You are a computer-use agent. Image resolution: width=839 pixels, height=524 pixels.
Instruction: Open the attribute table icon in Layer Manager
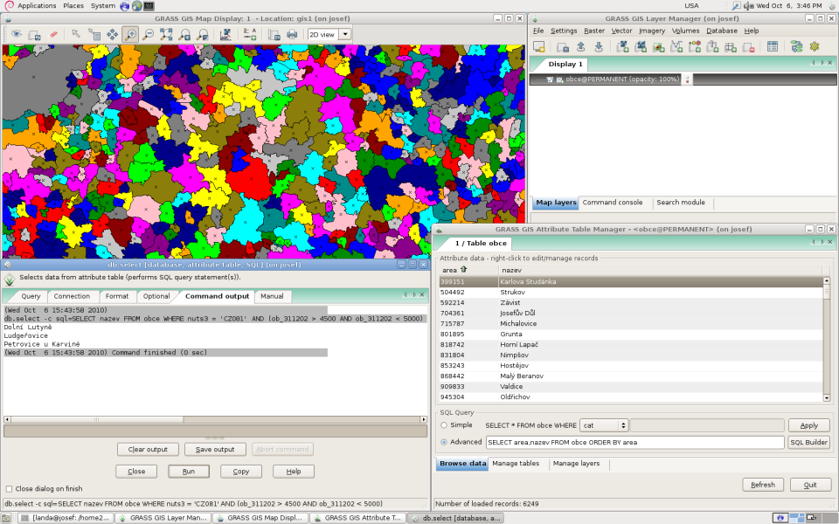click(x=772, y=47)
